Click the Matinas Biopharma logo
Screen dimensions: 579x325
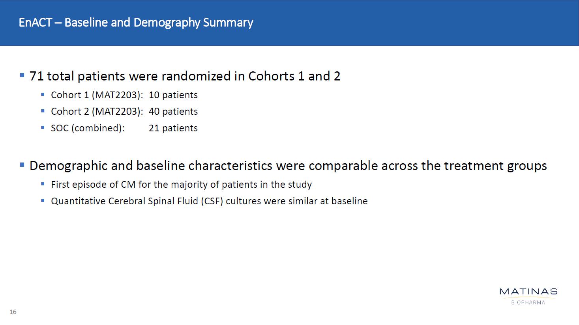coord(528,296)
